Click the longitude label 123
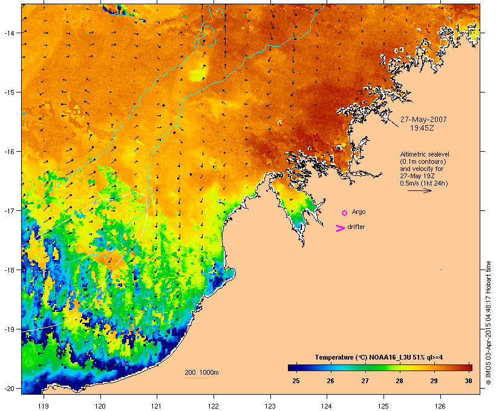The height and width of the screenshot is (411, 496). pos(270,406)
